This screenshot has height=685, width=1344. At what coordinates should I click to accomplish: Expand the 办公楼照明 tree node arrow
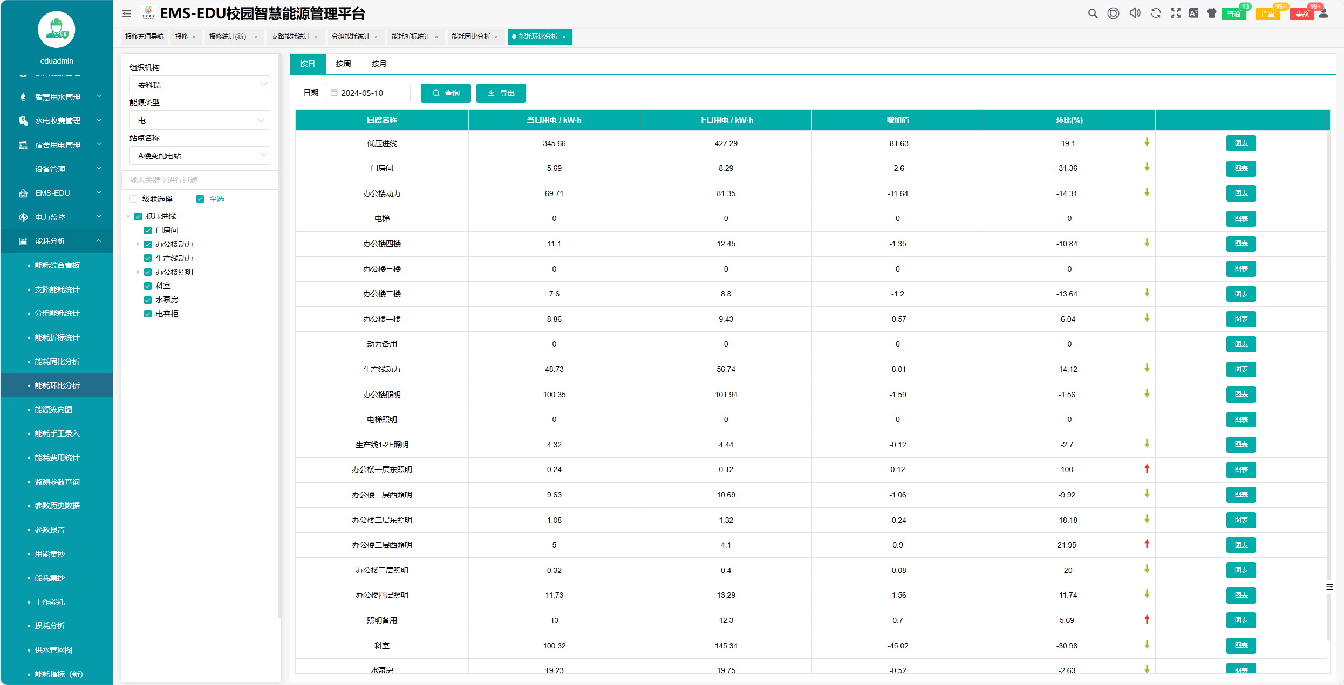pos(138,272)
